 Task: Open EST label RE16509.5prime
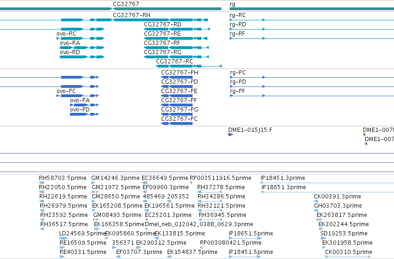(83, 243)
